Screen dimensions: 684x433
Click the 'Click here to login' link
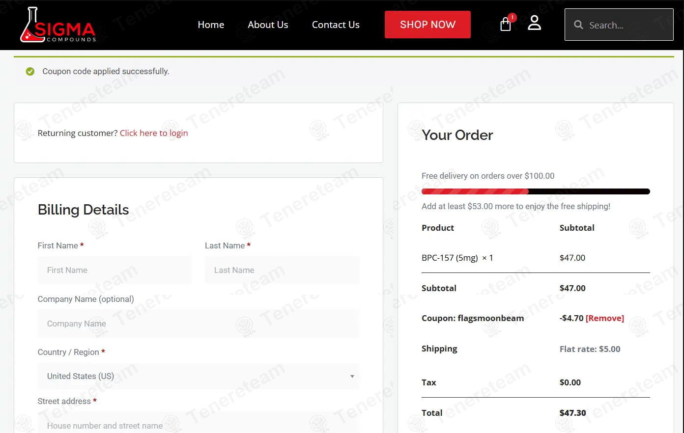[154, 133]
